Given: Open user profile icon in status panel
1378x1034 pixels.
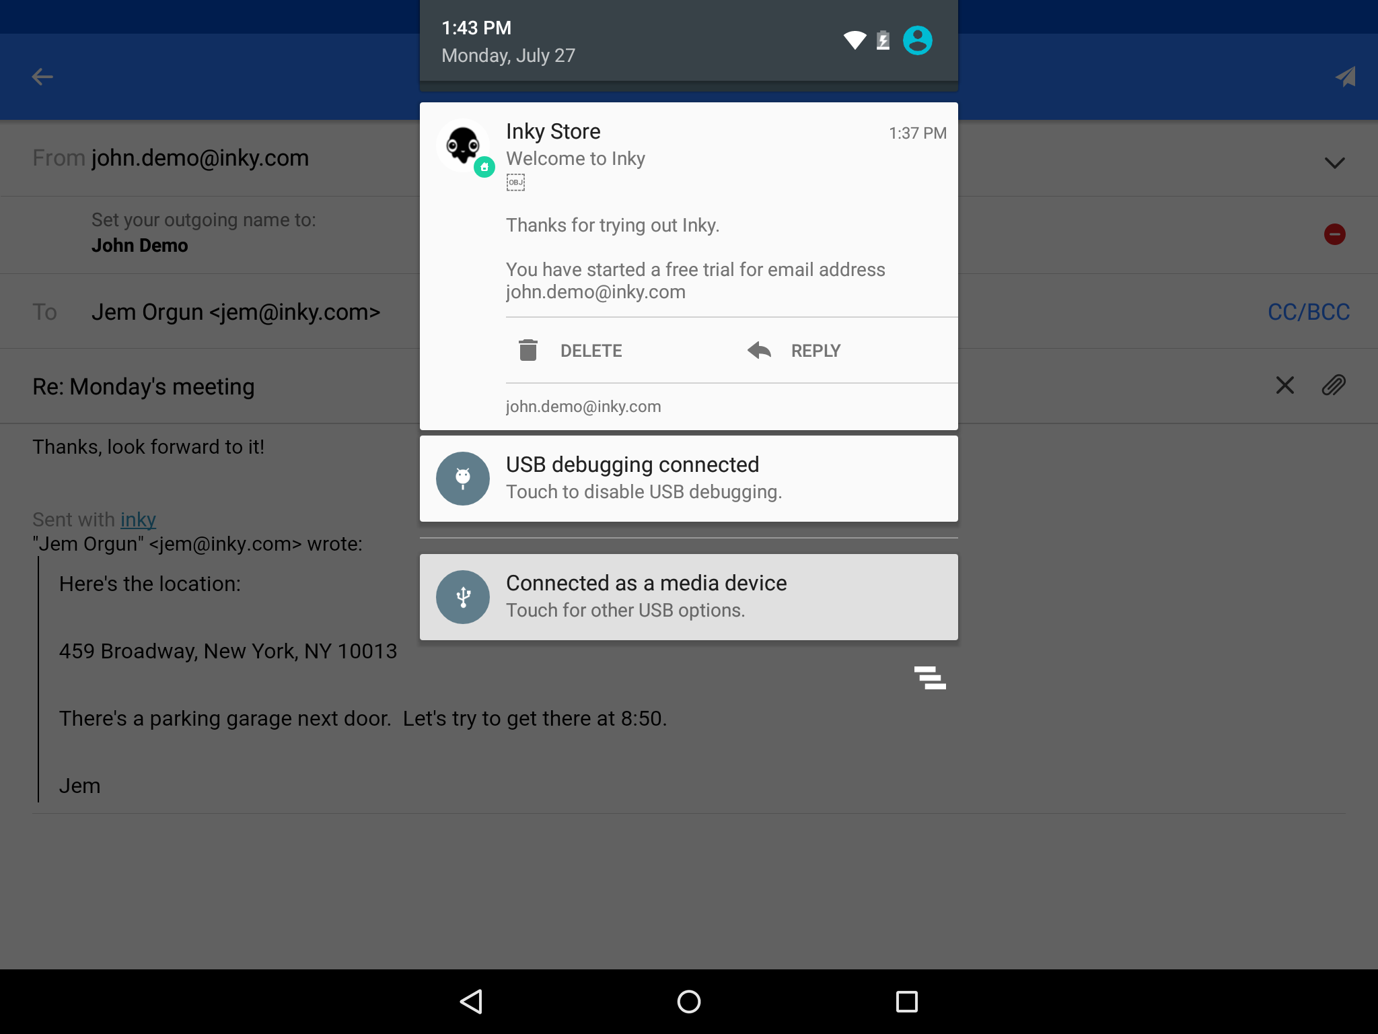Looking at the screenshot, I should click(917, 40).
